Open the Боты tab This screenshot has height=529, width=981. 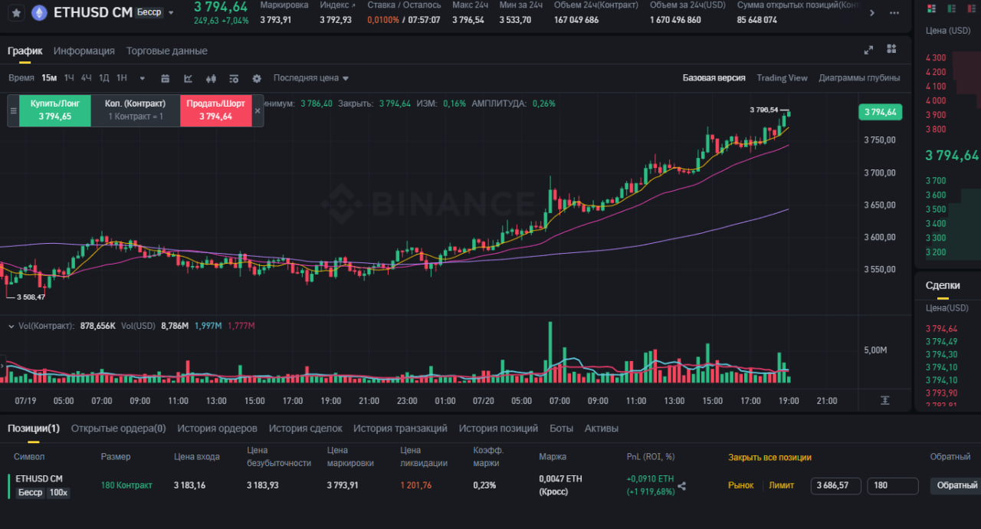[561, 429]
